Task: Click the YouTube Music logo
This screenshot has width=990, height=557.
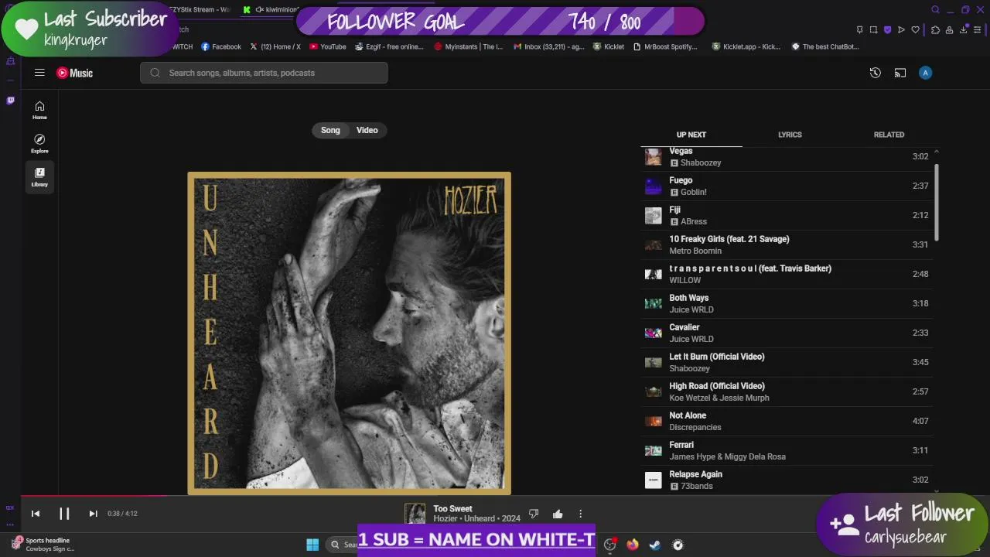Action: pos(74,73)
